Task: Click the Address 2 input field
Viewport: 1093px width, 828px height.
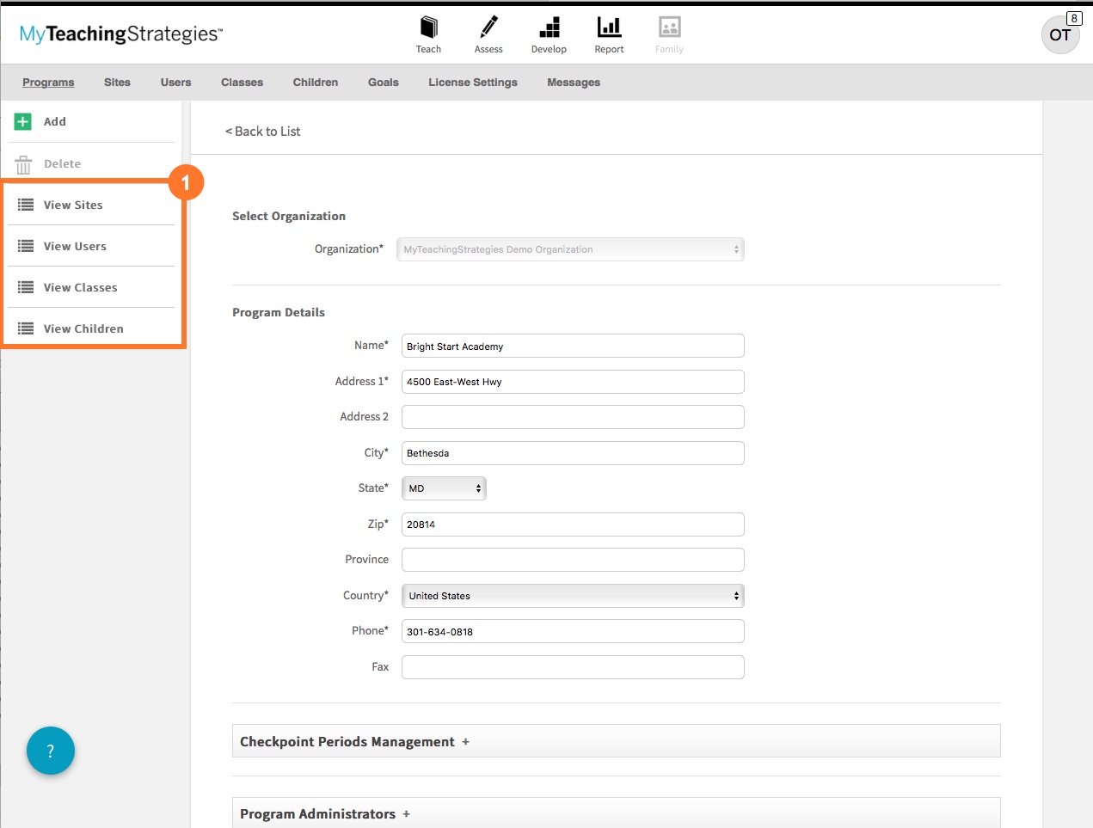Action: (x=573, y=417)
